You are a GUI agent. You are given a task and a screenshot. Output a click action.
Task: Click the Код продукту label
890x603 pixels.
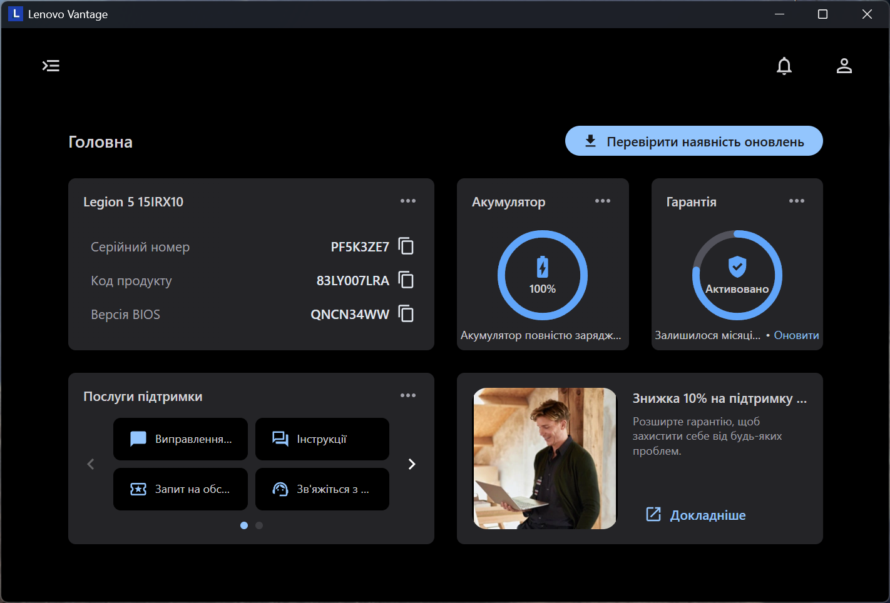point(131,281)
